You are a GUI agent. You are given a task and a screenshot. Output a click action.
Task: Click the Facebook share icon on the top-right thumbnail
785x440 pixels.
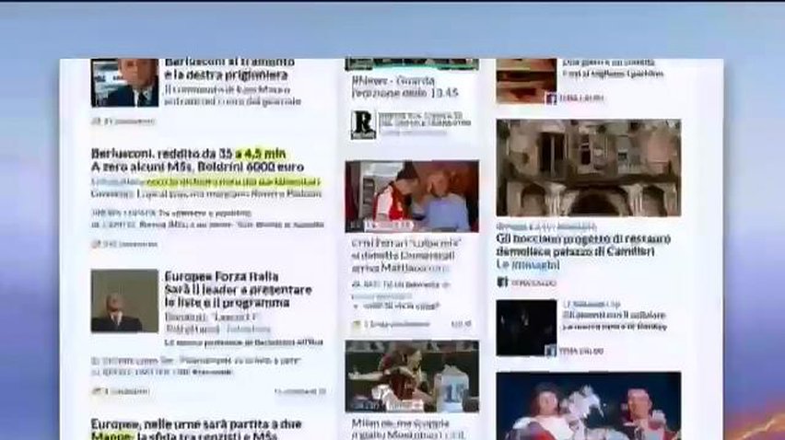(551, 98)
